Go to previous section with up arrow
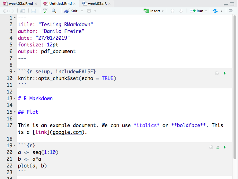 (172, 11)
